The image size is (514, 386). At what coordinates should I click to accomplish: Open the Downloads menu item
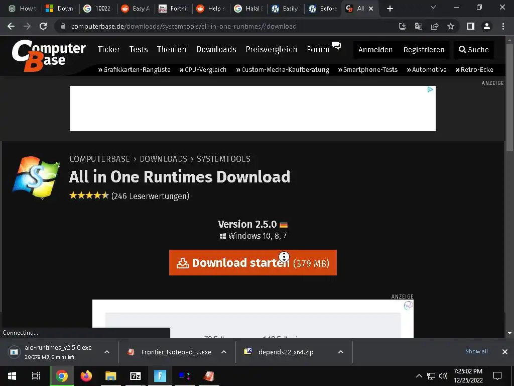(216, 50)
